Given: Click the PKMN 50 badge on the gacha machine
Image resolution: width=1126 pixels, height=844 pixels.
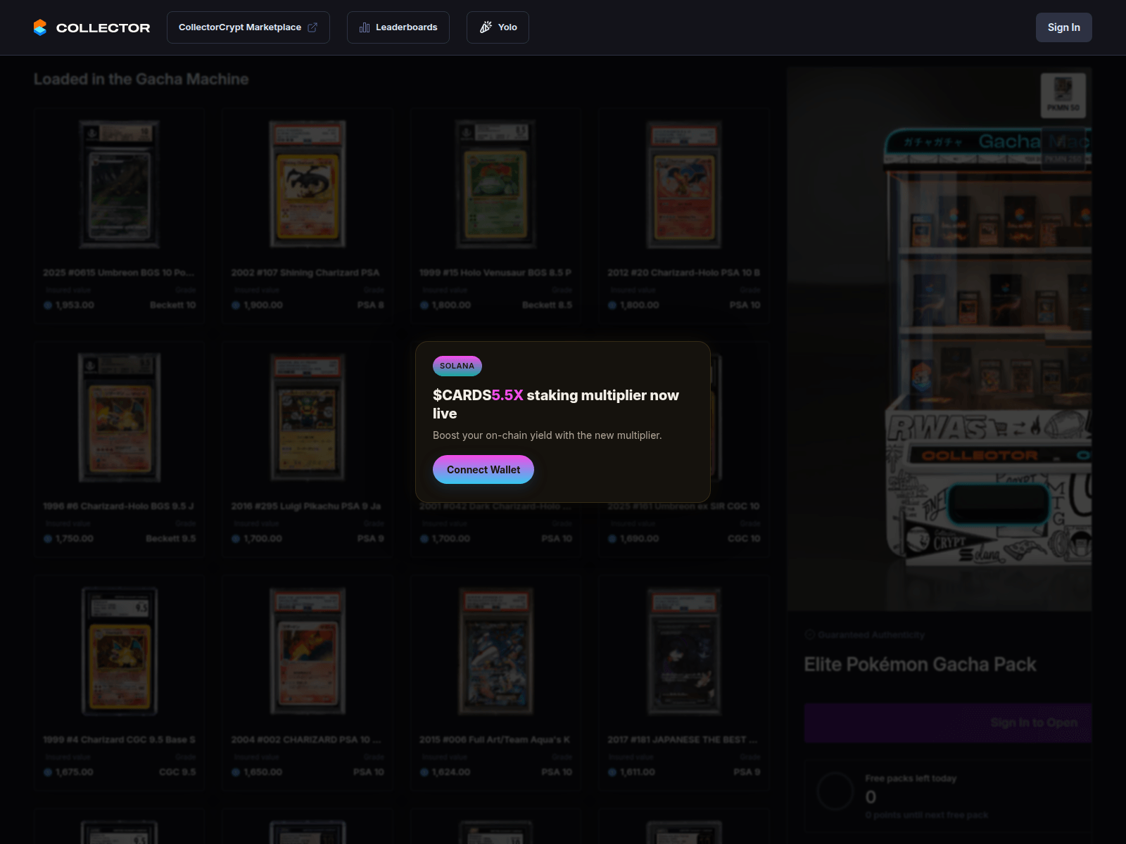Looking at the screenshot, I should pyautogui.click(x=1063, y=95).
